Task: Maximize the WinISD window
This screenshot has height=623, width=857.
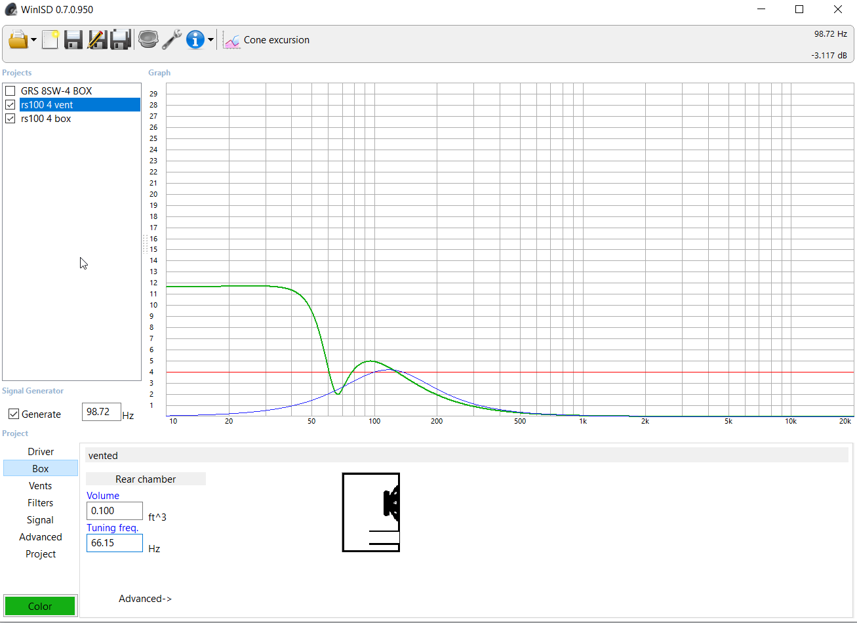Action: [799, 9]
